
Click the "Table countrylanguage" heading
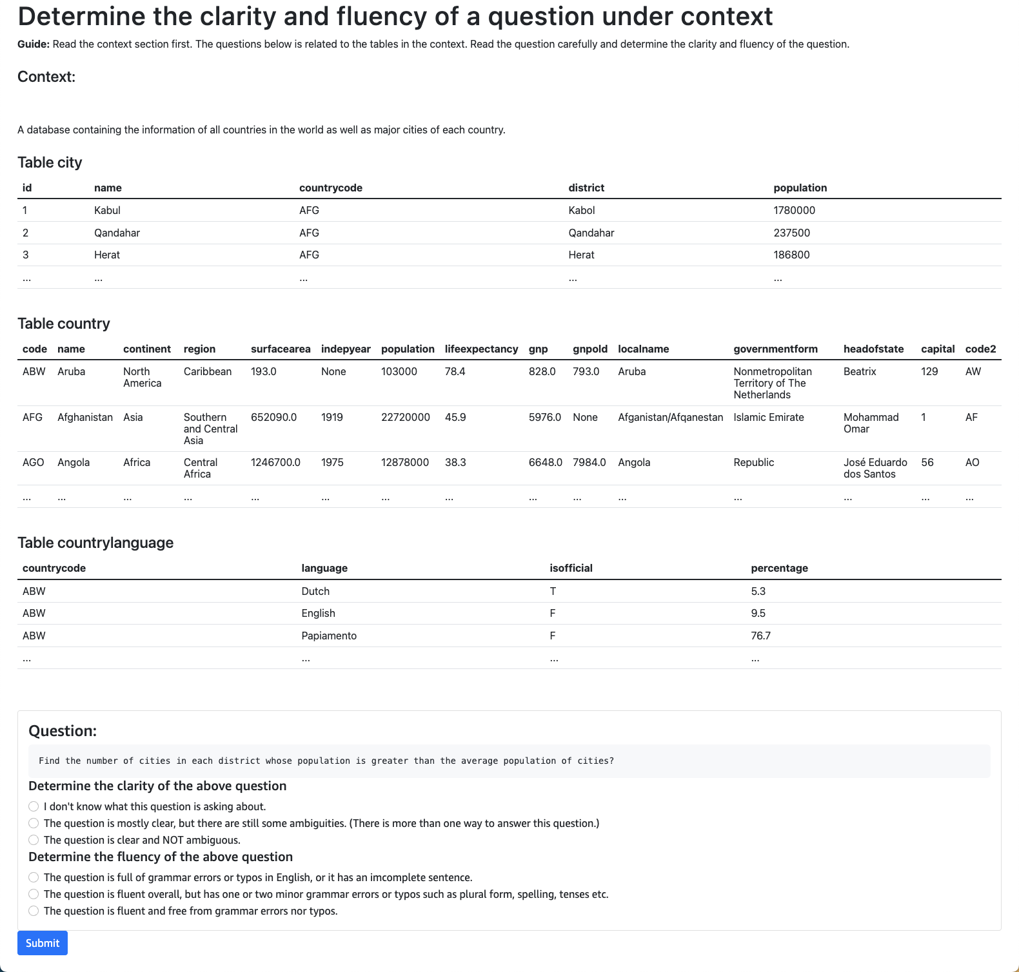95,543
